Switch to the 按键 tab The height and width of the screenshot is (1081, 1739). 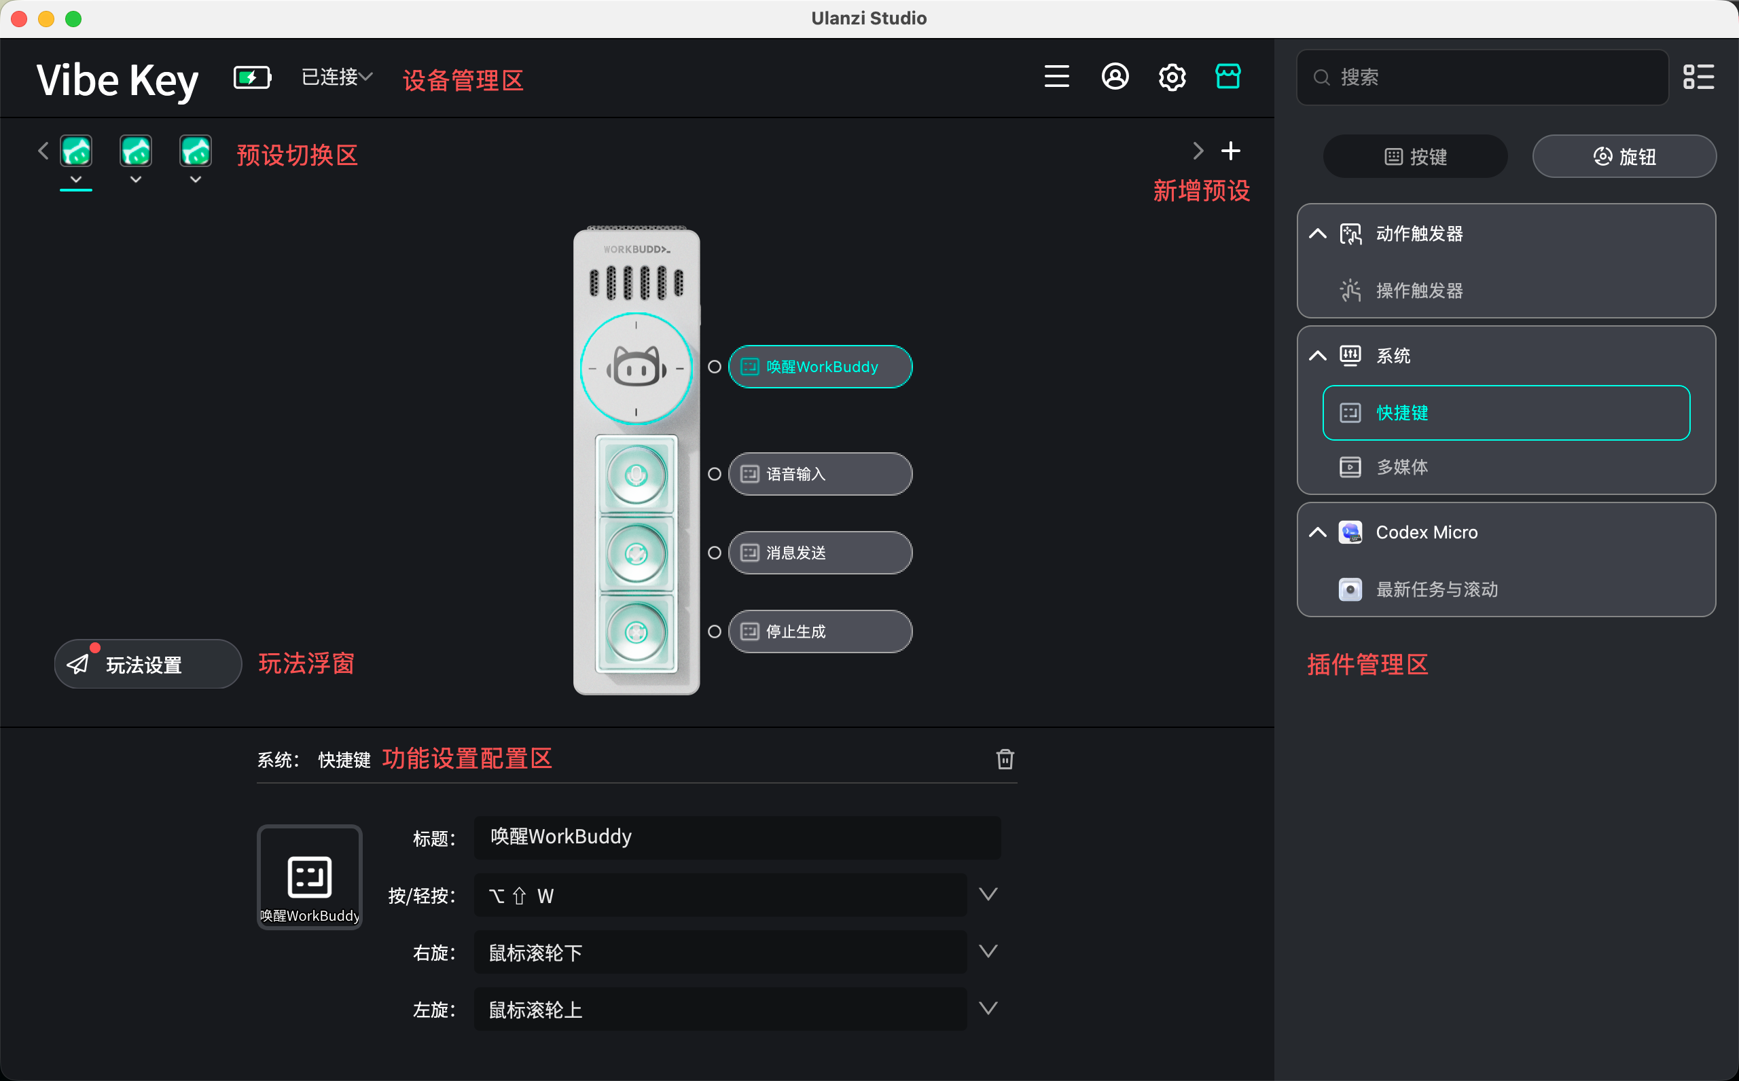click(1415, 157)
